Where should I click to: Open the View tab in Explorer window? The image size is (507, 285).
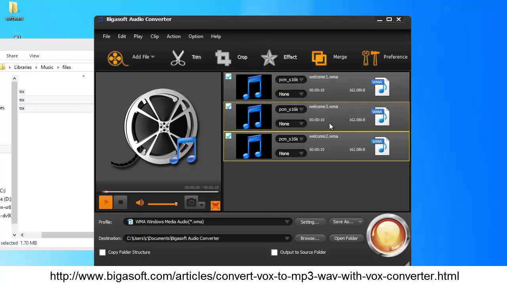34,56
